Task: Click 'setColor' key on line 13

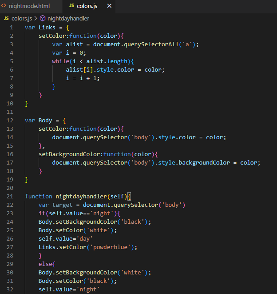Action: [x=52, y=129]
